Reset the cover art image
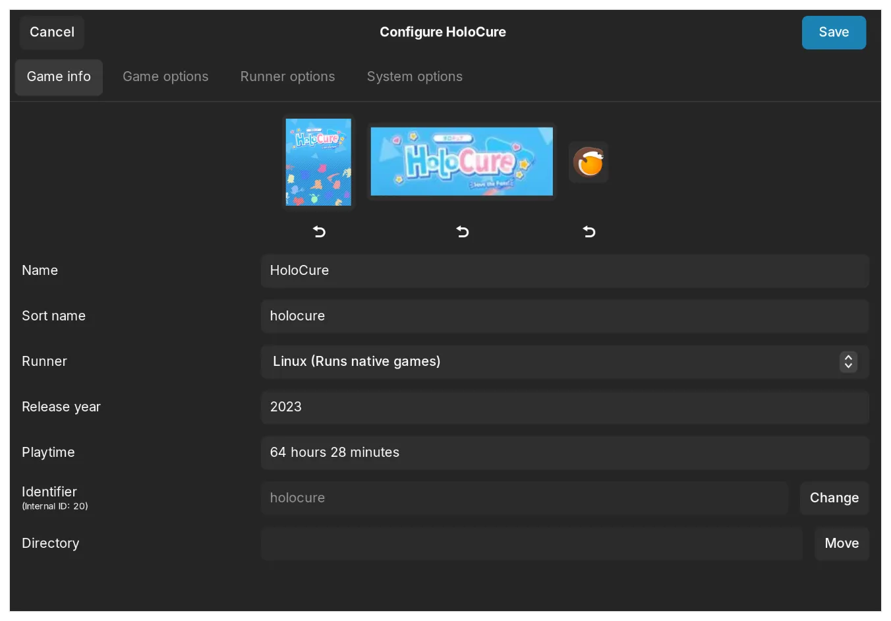The width and height of the screenshot is (891, 621). [319, 231]
